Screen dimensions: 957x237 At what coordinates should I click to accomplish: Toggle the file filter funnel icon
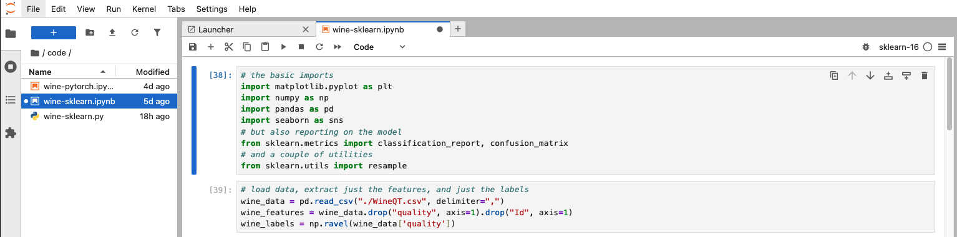tap(157, 32)
